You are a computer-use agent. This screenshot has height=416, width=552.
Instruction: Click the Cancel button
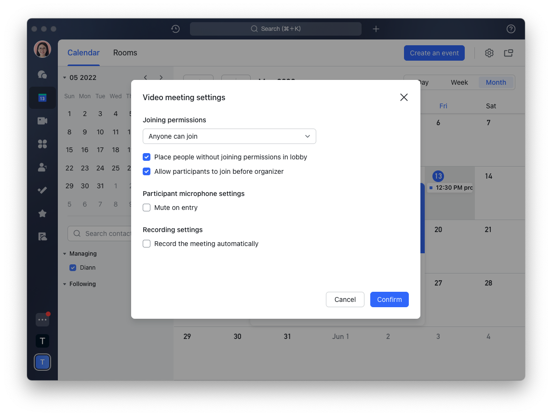coord(345,299)
